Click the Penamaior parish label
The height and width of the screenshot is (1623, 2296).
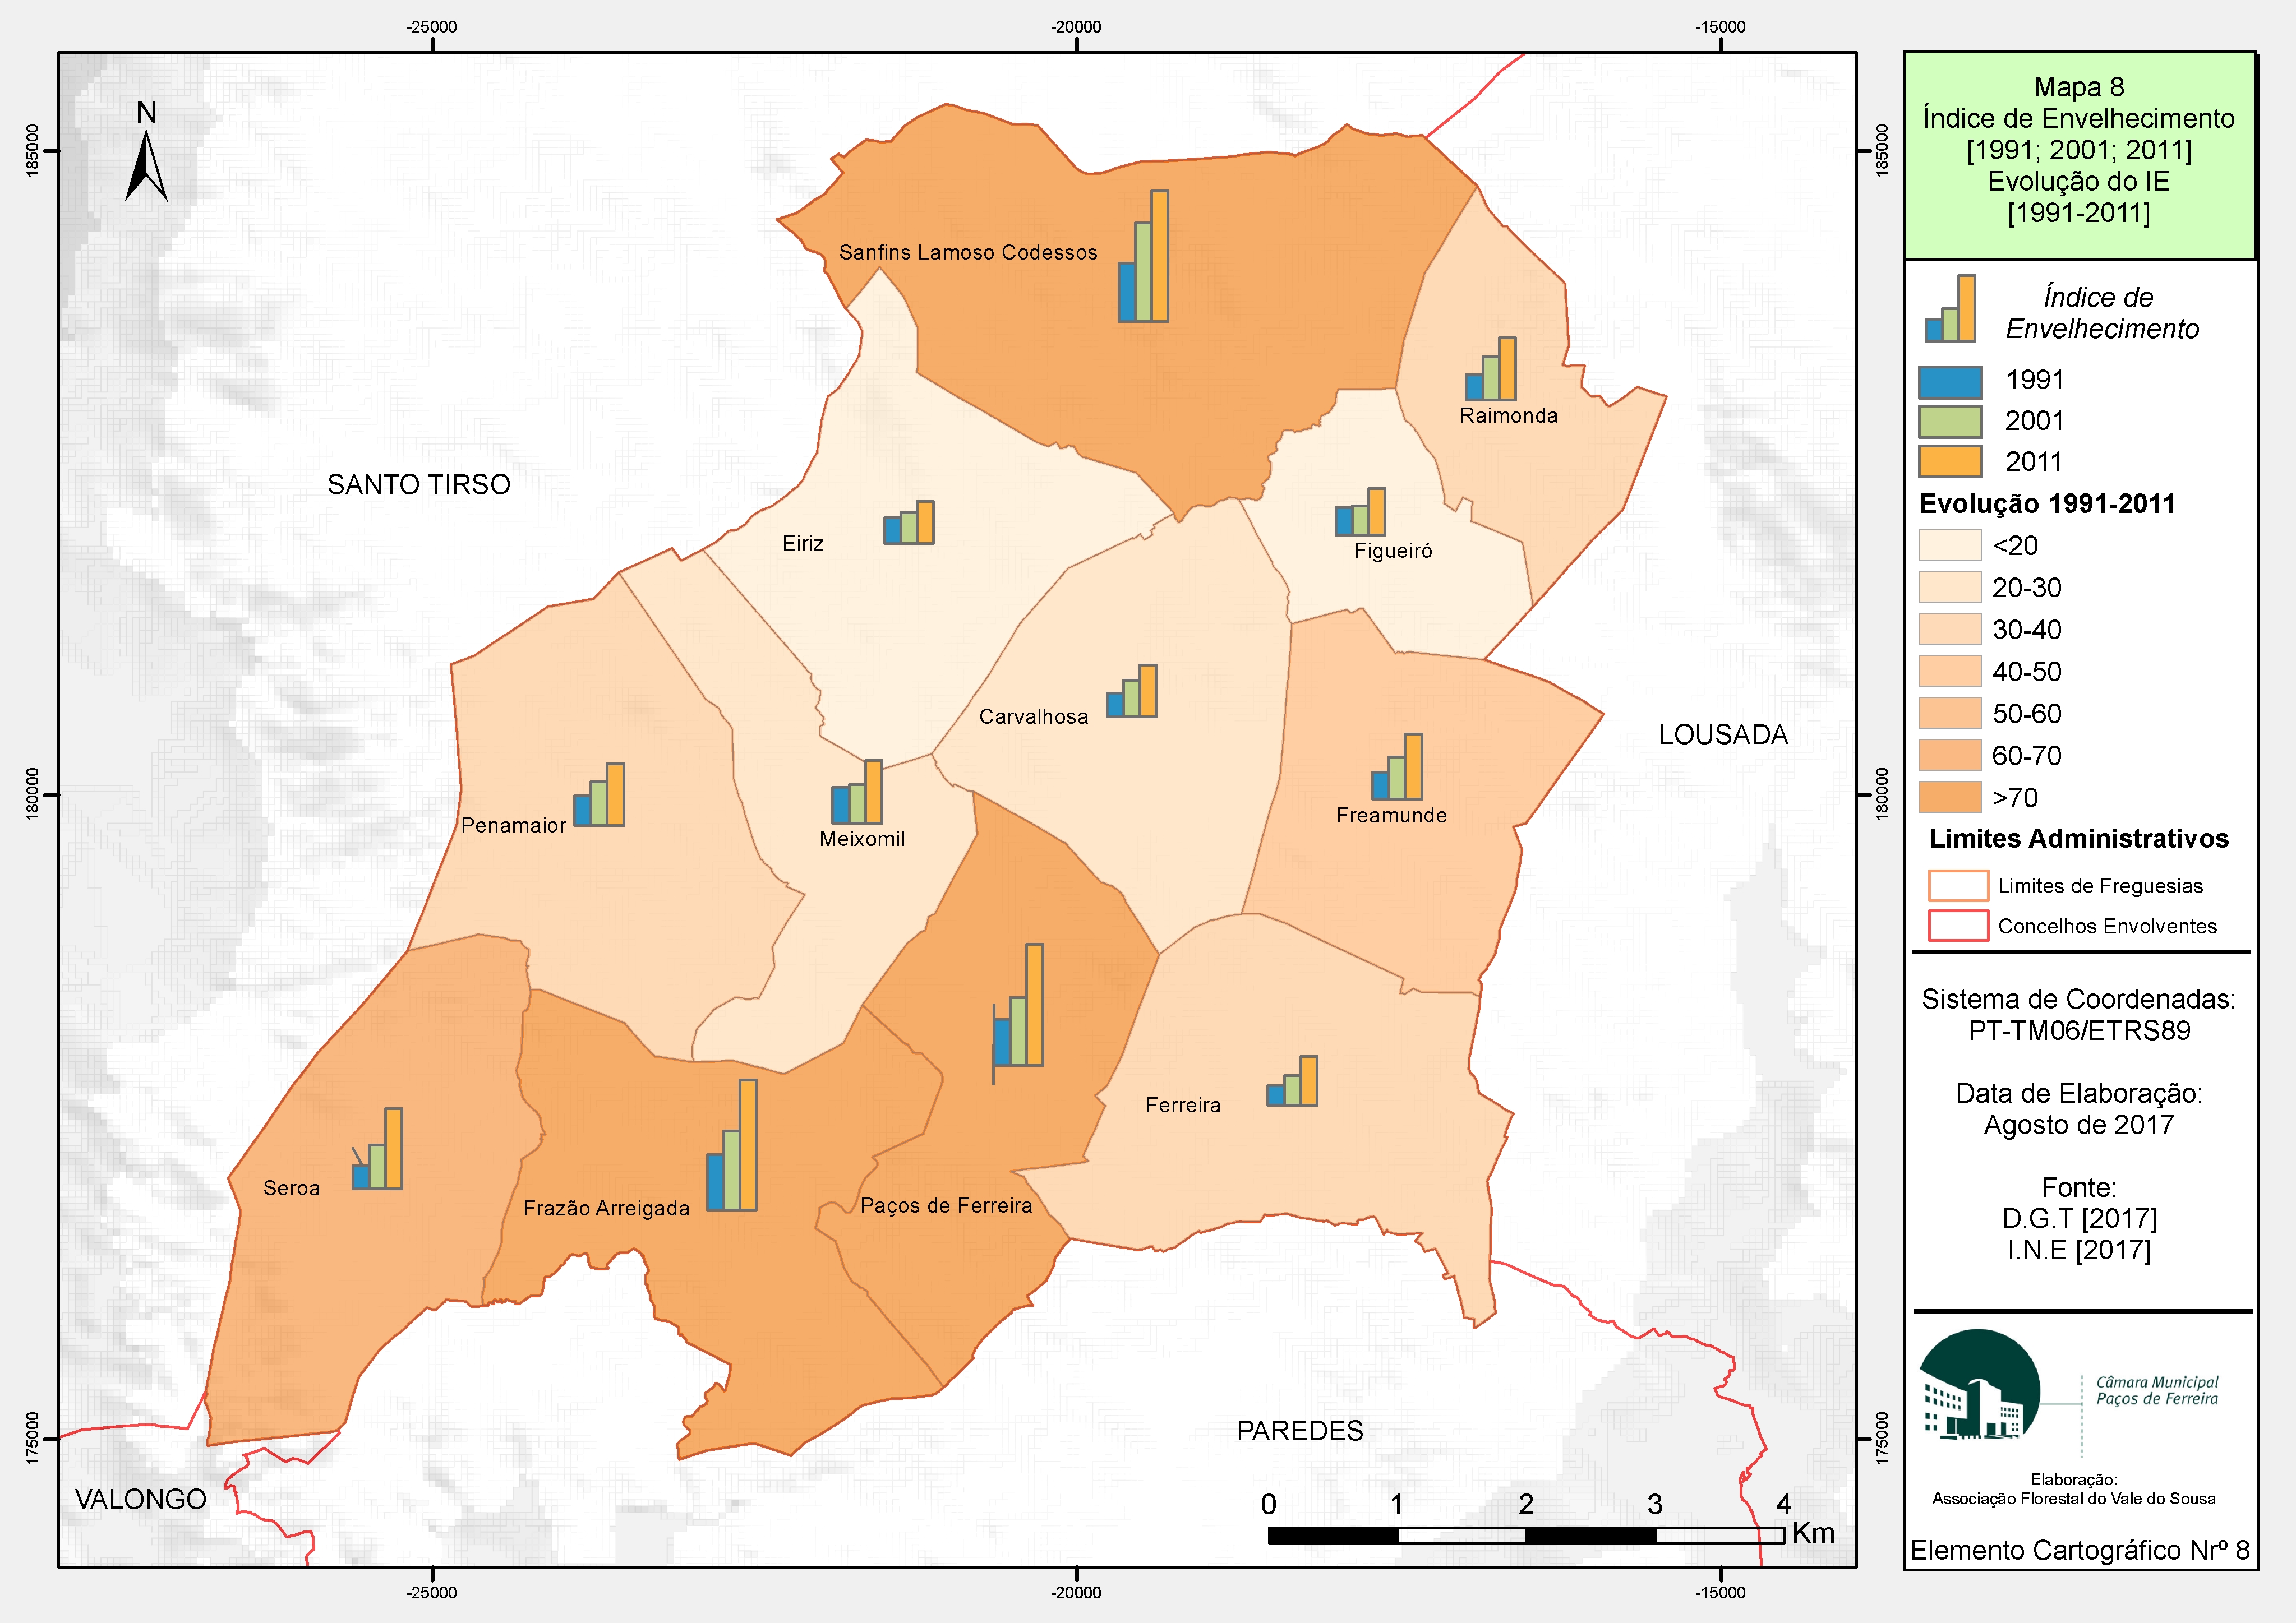[x=513, y=825]
